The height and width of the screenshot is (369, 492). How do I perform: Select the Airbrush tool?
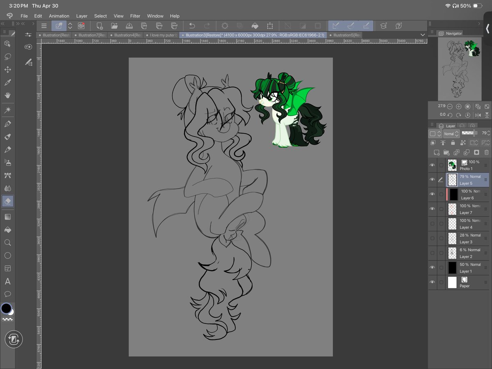click(7, 162)
